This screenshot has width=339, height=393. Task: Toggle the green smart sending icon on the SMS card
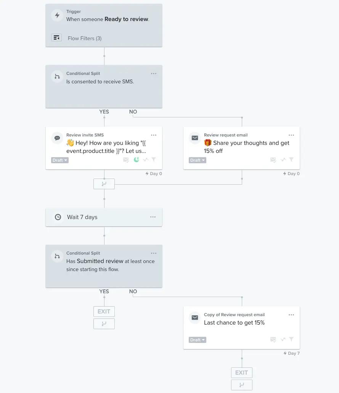click(x=136, y=160)
